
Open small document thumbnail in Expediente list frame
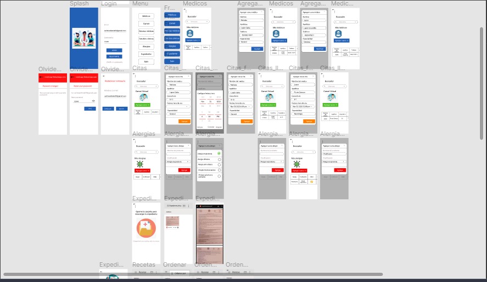[172, 222]
